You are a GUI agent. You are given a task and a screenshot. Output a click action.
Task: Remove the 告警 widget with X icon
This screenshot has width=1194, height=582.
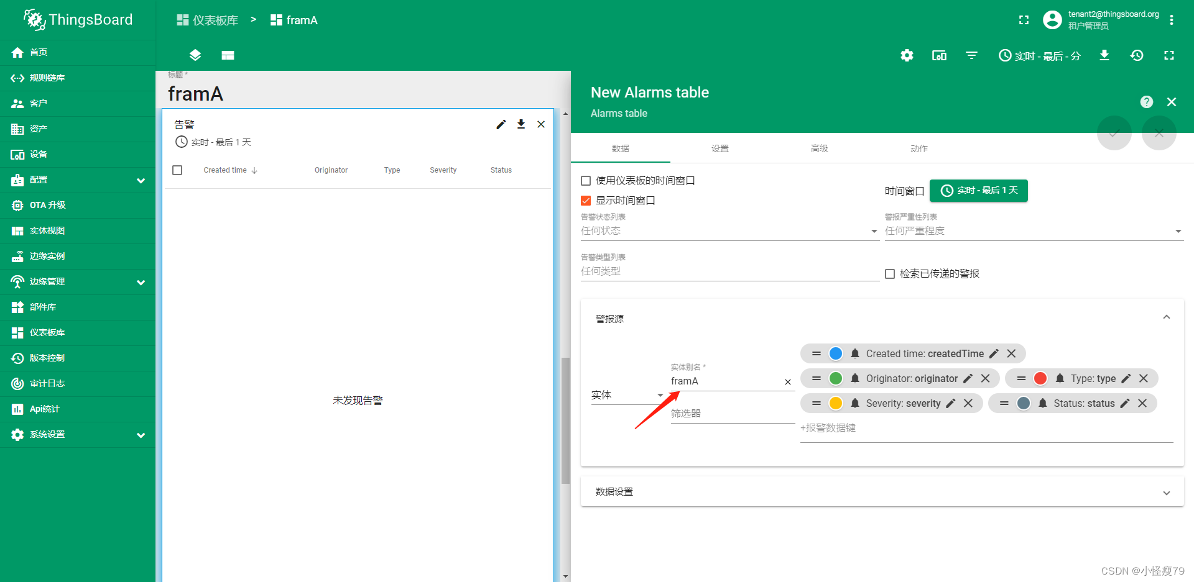541,124
